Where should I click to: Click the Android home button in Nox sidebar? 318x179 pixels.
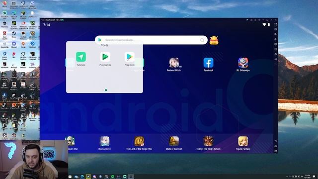[276, 146]
